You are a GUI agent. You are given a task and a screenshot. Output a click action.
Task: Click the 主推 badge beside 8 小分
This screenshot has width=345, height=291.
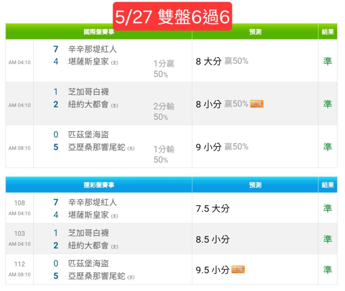pyautogui.click(x=257, y=104)
